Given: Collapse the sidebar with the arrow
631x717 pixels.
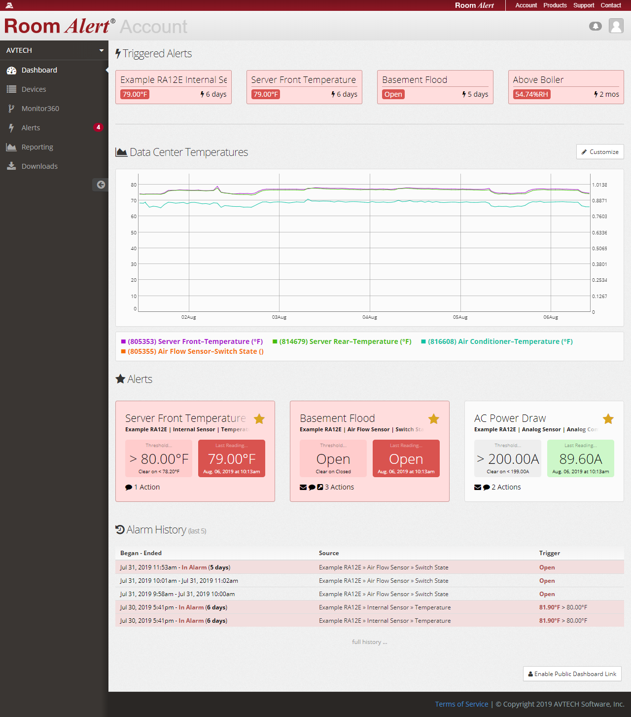Looking at the screenshot, I should [101, 184].
